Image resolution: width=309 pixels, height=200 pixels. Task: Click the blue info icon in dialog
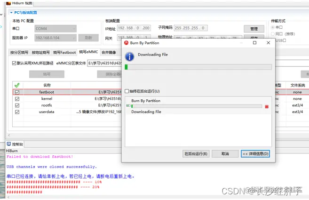[x=129, y=57]
